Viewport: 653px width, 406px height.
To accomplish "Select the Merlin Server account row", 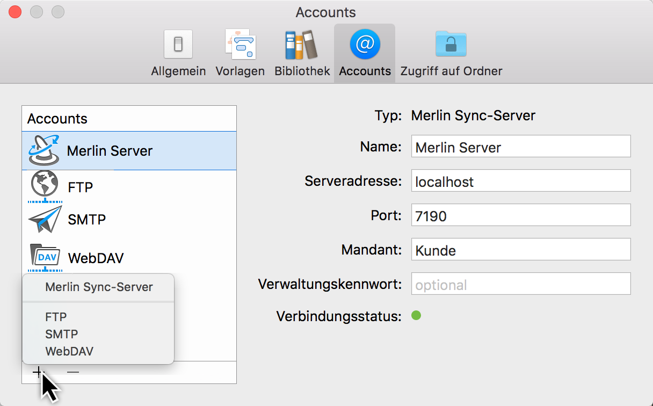I will 129,151.
